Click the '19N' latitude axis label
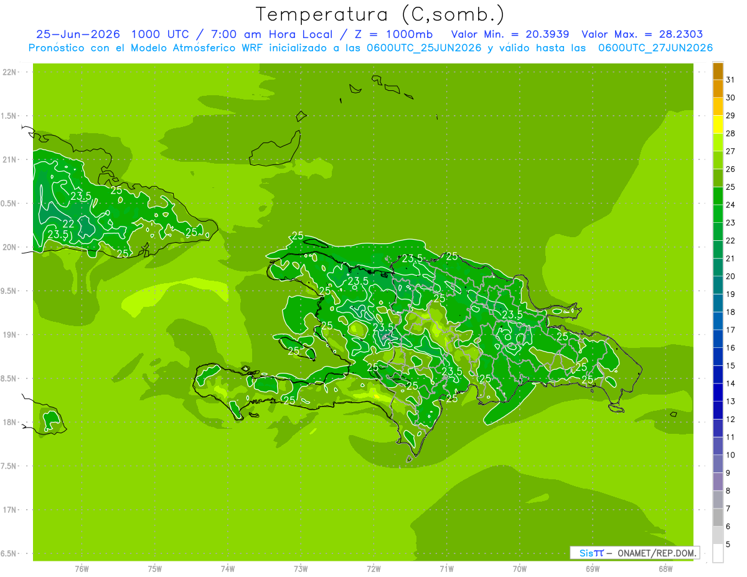Viewport: 747px width, 577px height. 9,334
